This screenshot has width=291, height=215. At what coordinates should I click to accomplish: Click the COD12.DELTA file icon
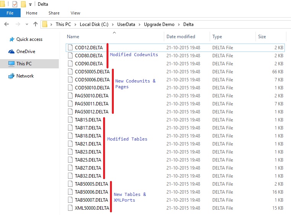click(70, 48)
